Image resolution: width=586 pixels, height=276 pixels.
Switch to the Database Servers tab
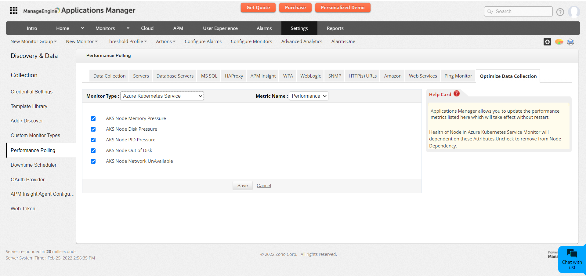coord(175,76)
